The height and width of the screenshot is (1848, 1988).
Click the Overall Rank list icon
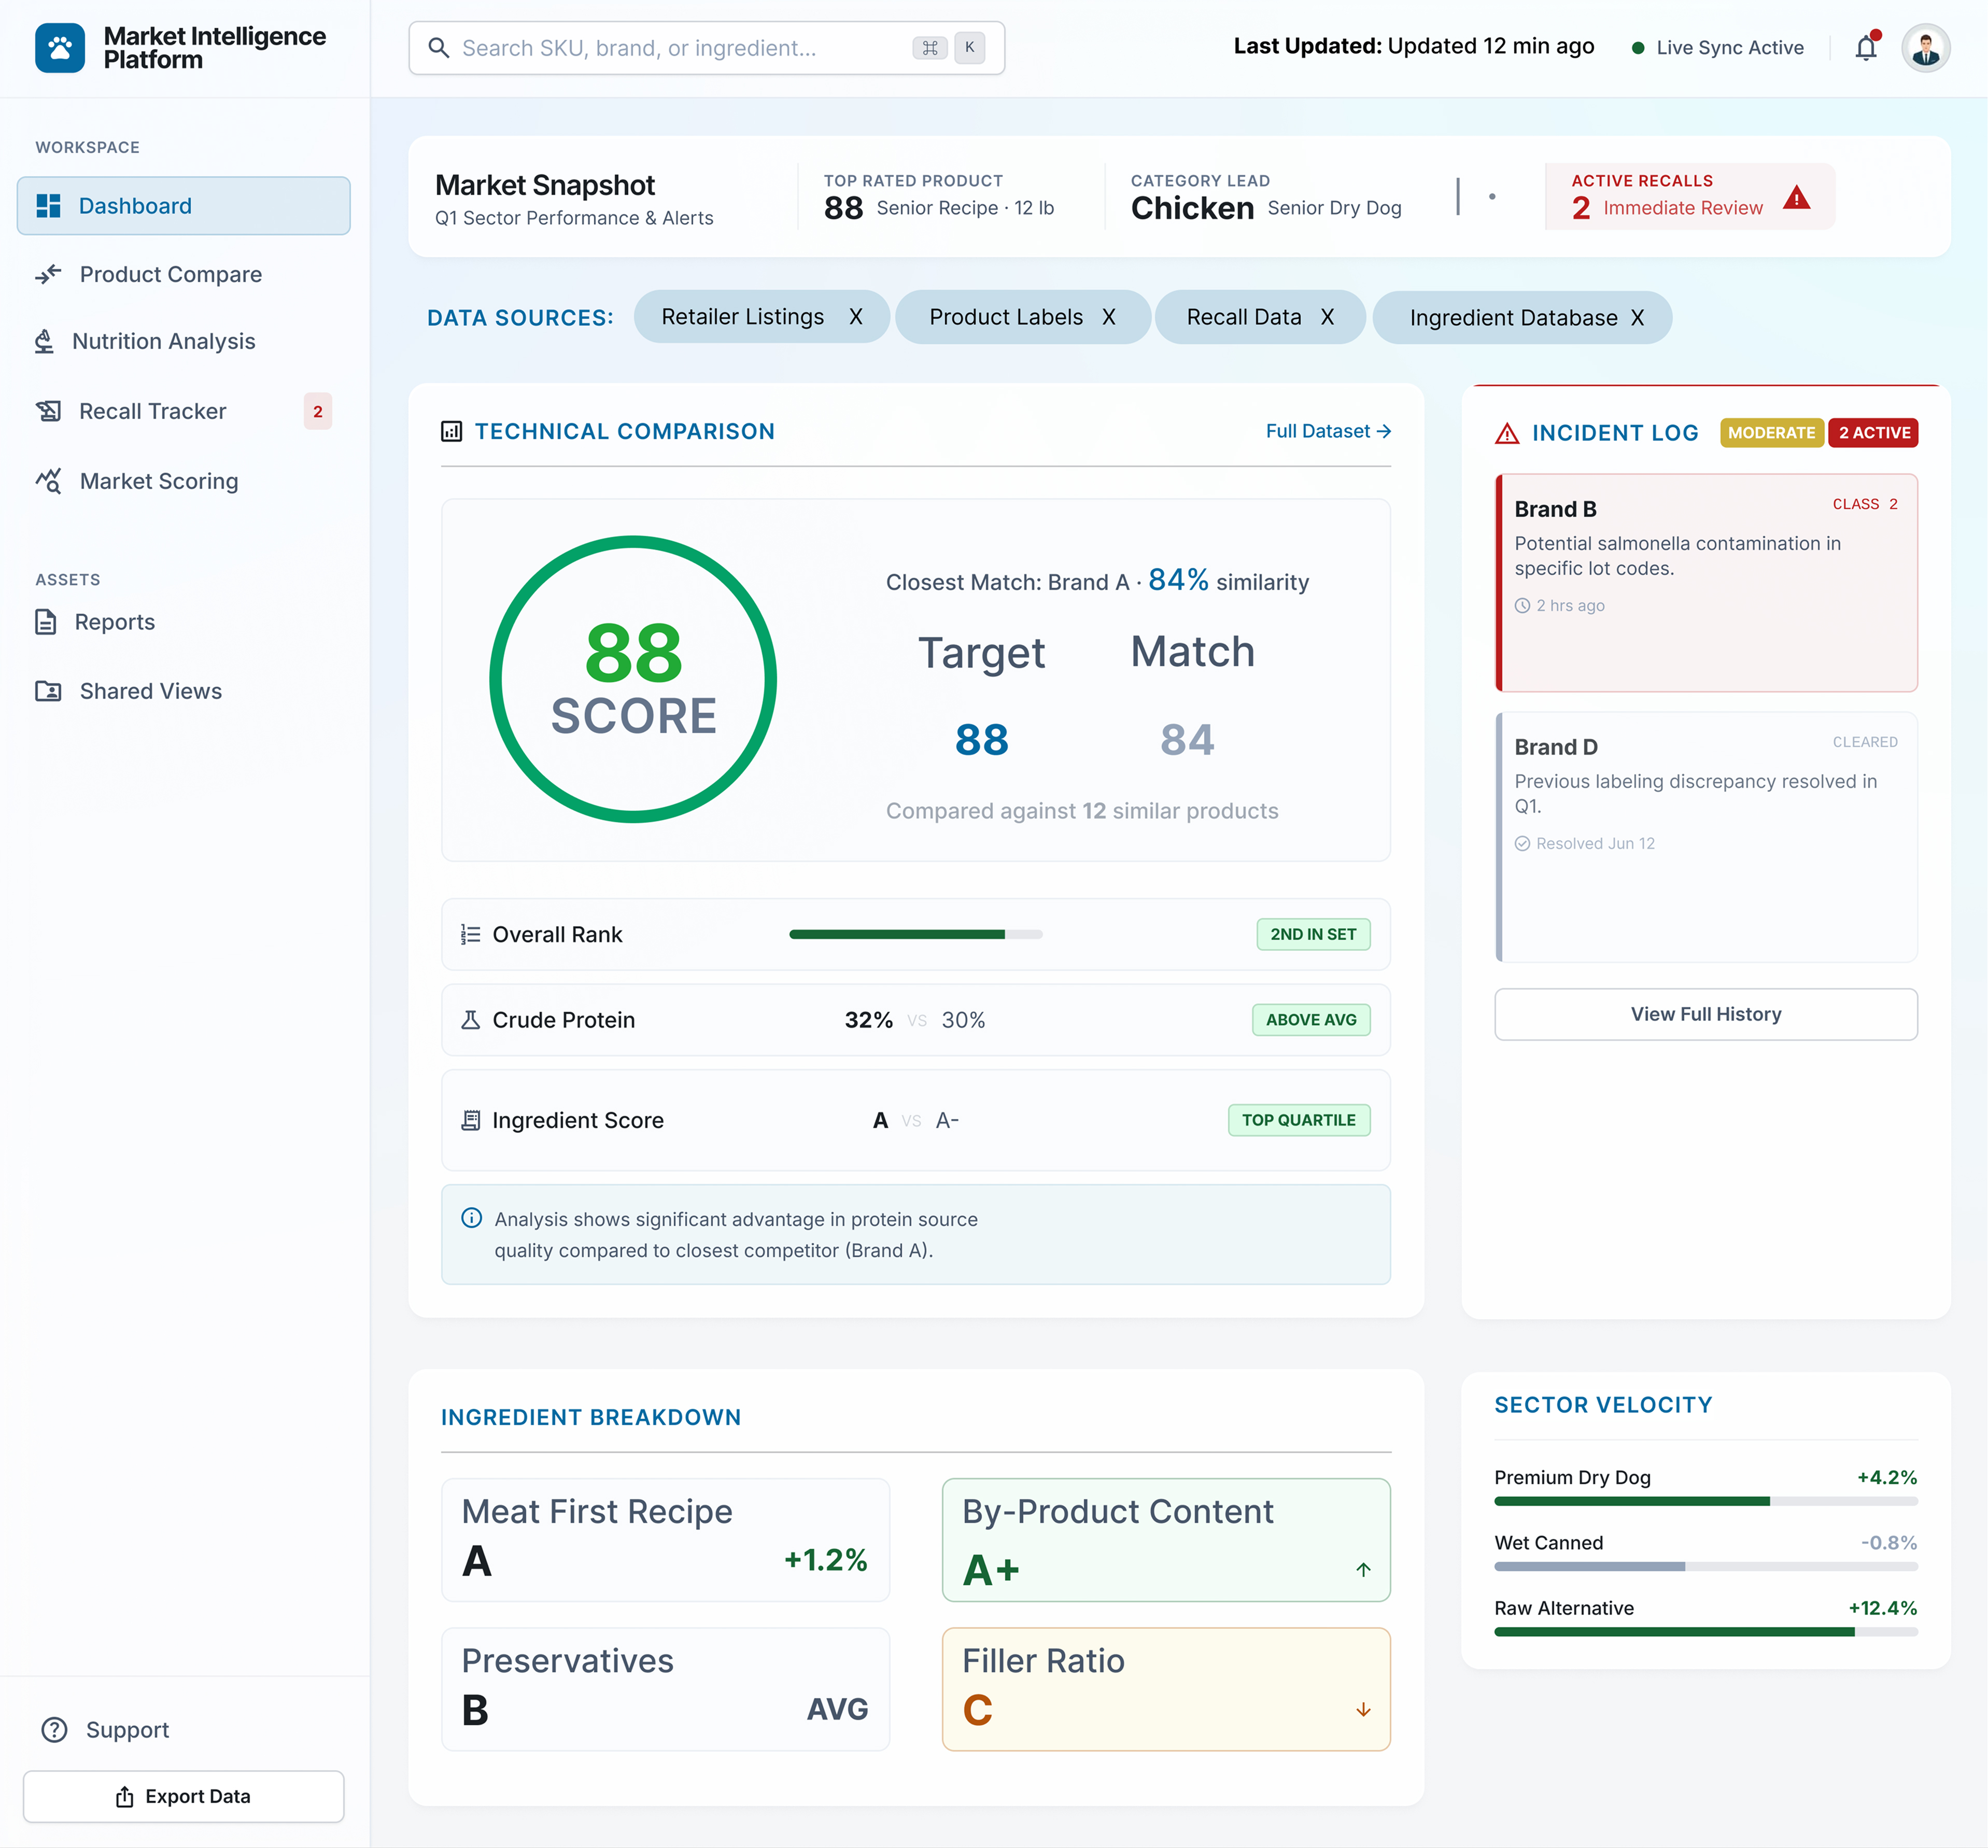pyautogui.click(x=470, y=934)
